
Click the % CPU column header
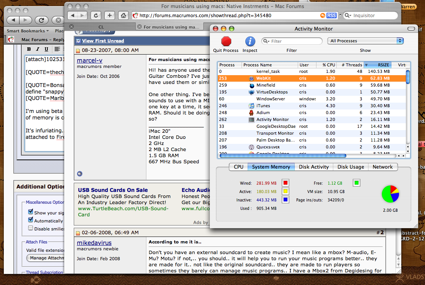[x=326, y=65]
